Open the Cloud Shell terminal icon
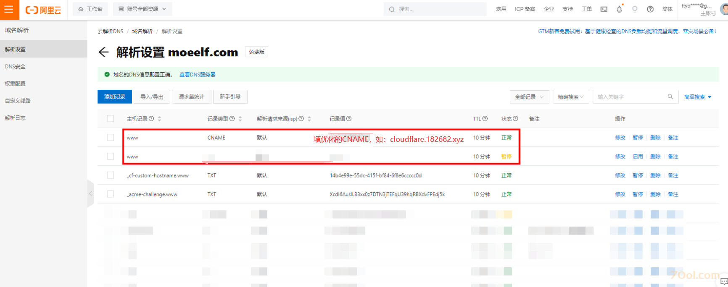The width and height of the screenshot is (728, 287). point(604,9)
